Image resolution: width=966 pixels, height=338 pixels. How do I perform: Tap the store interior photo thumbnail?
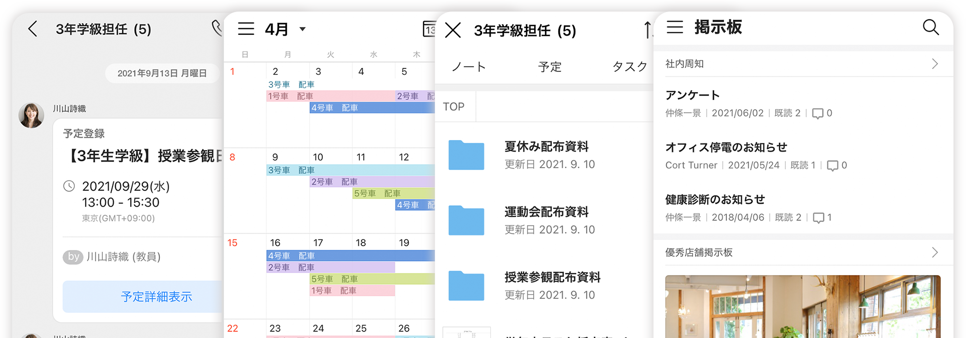802,307
